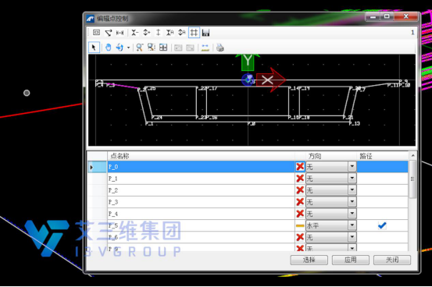Image resolution: width=432 pixels, height=287 pixels.
Task: Click the fit-frame rectangle icon in top toolbar
Action: [x=96, y=33]
